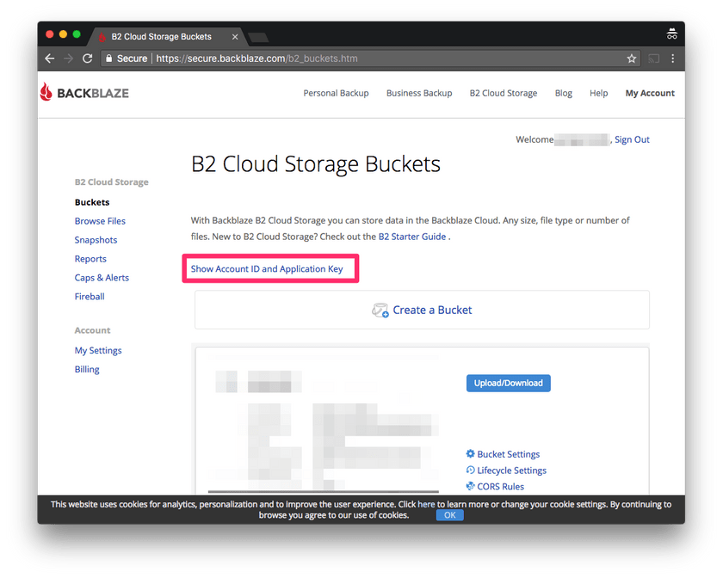Click the cast icon in toolbar
Image resolution: width=723 pixels, height=578 pixels.
(x=654, y=58)
